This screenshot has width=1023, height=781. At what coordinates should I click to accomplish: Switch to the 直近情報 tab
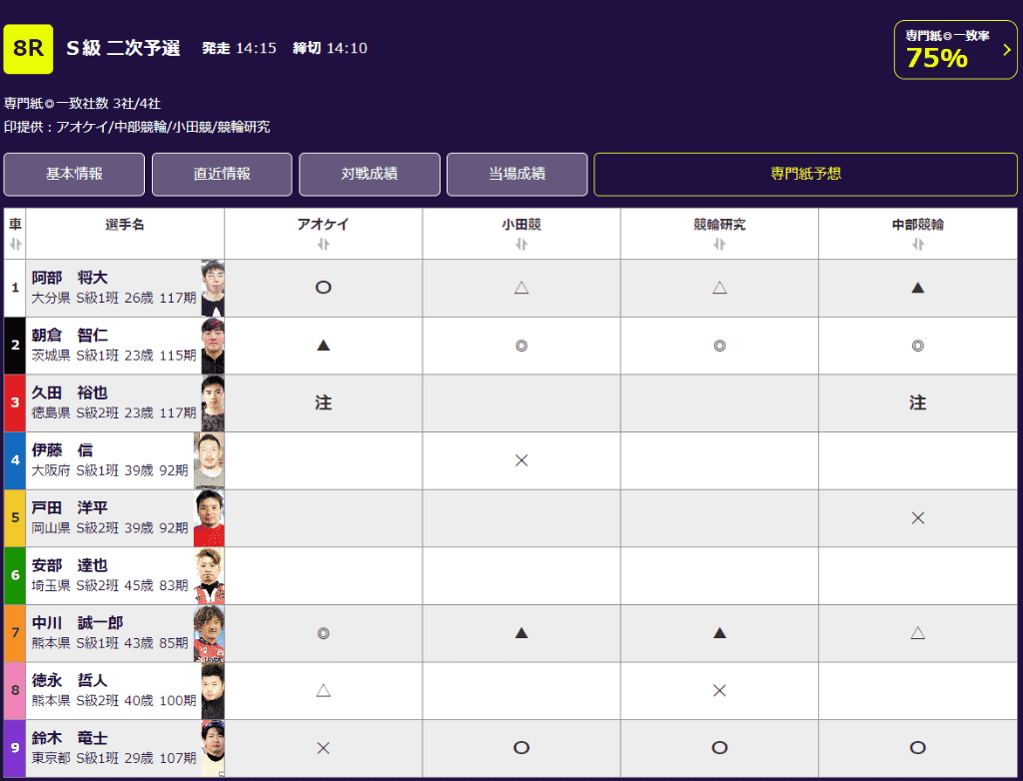point(222,174)
